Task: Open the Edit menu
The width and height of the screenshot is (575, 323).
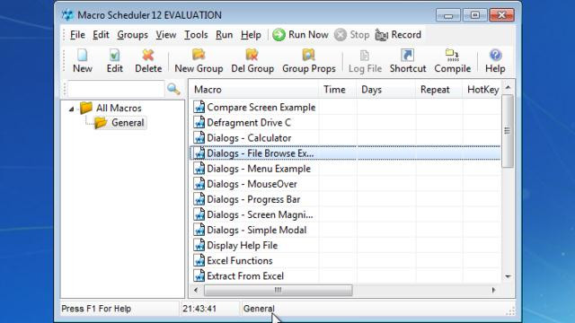Action: [101, 35]
